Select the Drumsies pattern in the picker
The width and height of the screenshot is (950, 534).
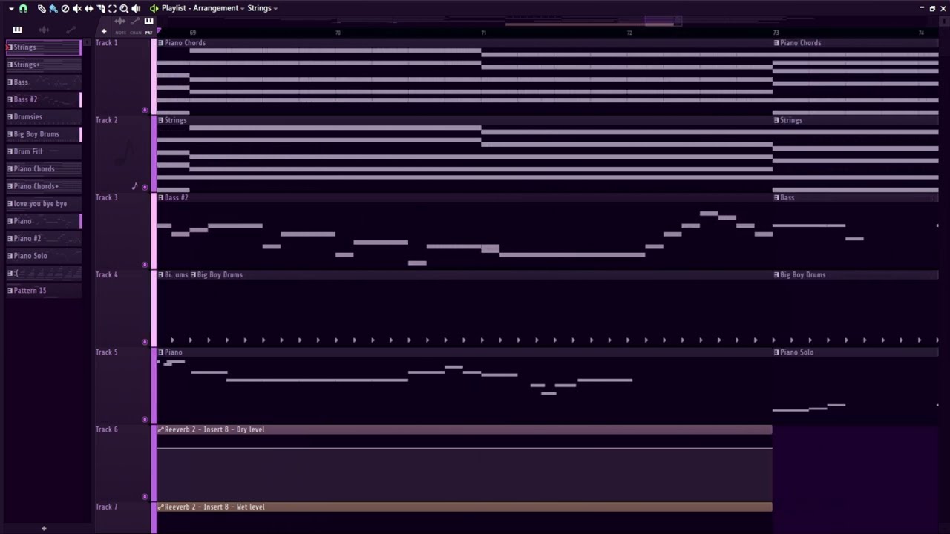(x=44, y=116)
